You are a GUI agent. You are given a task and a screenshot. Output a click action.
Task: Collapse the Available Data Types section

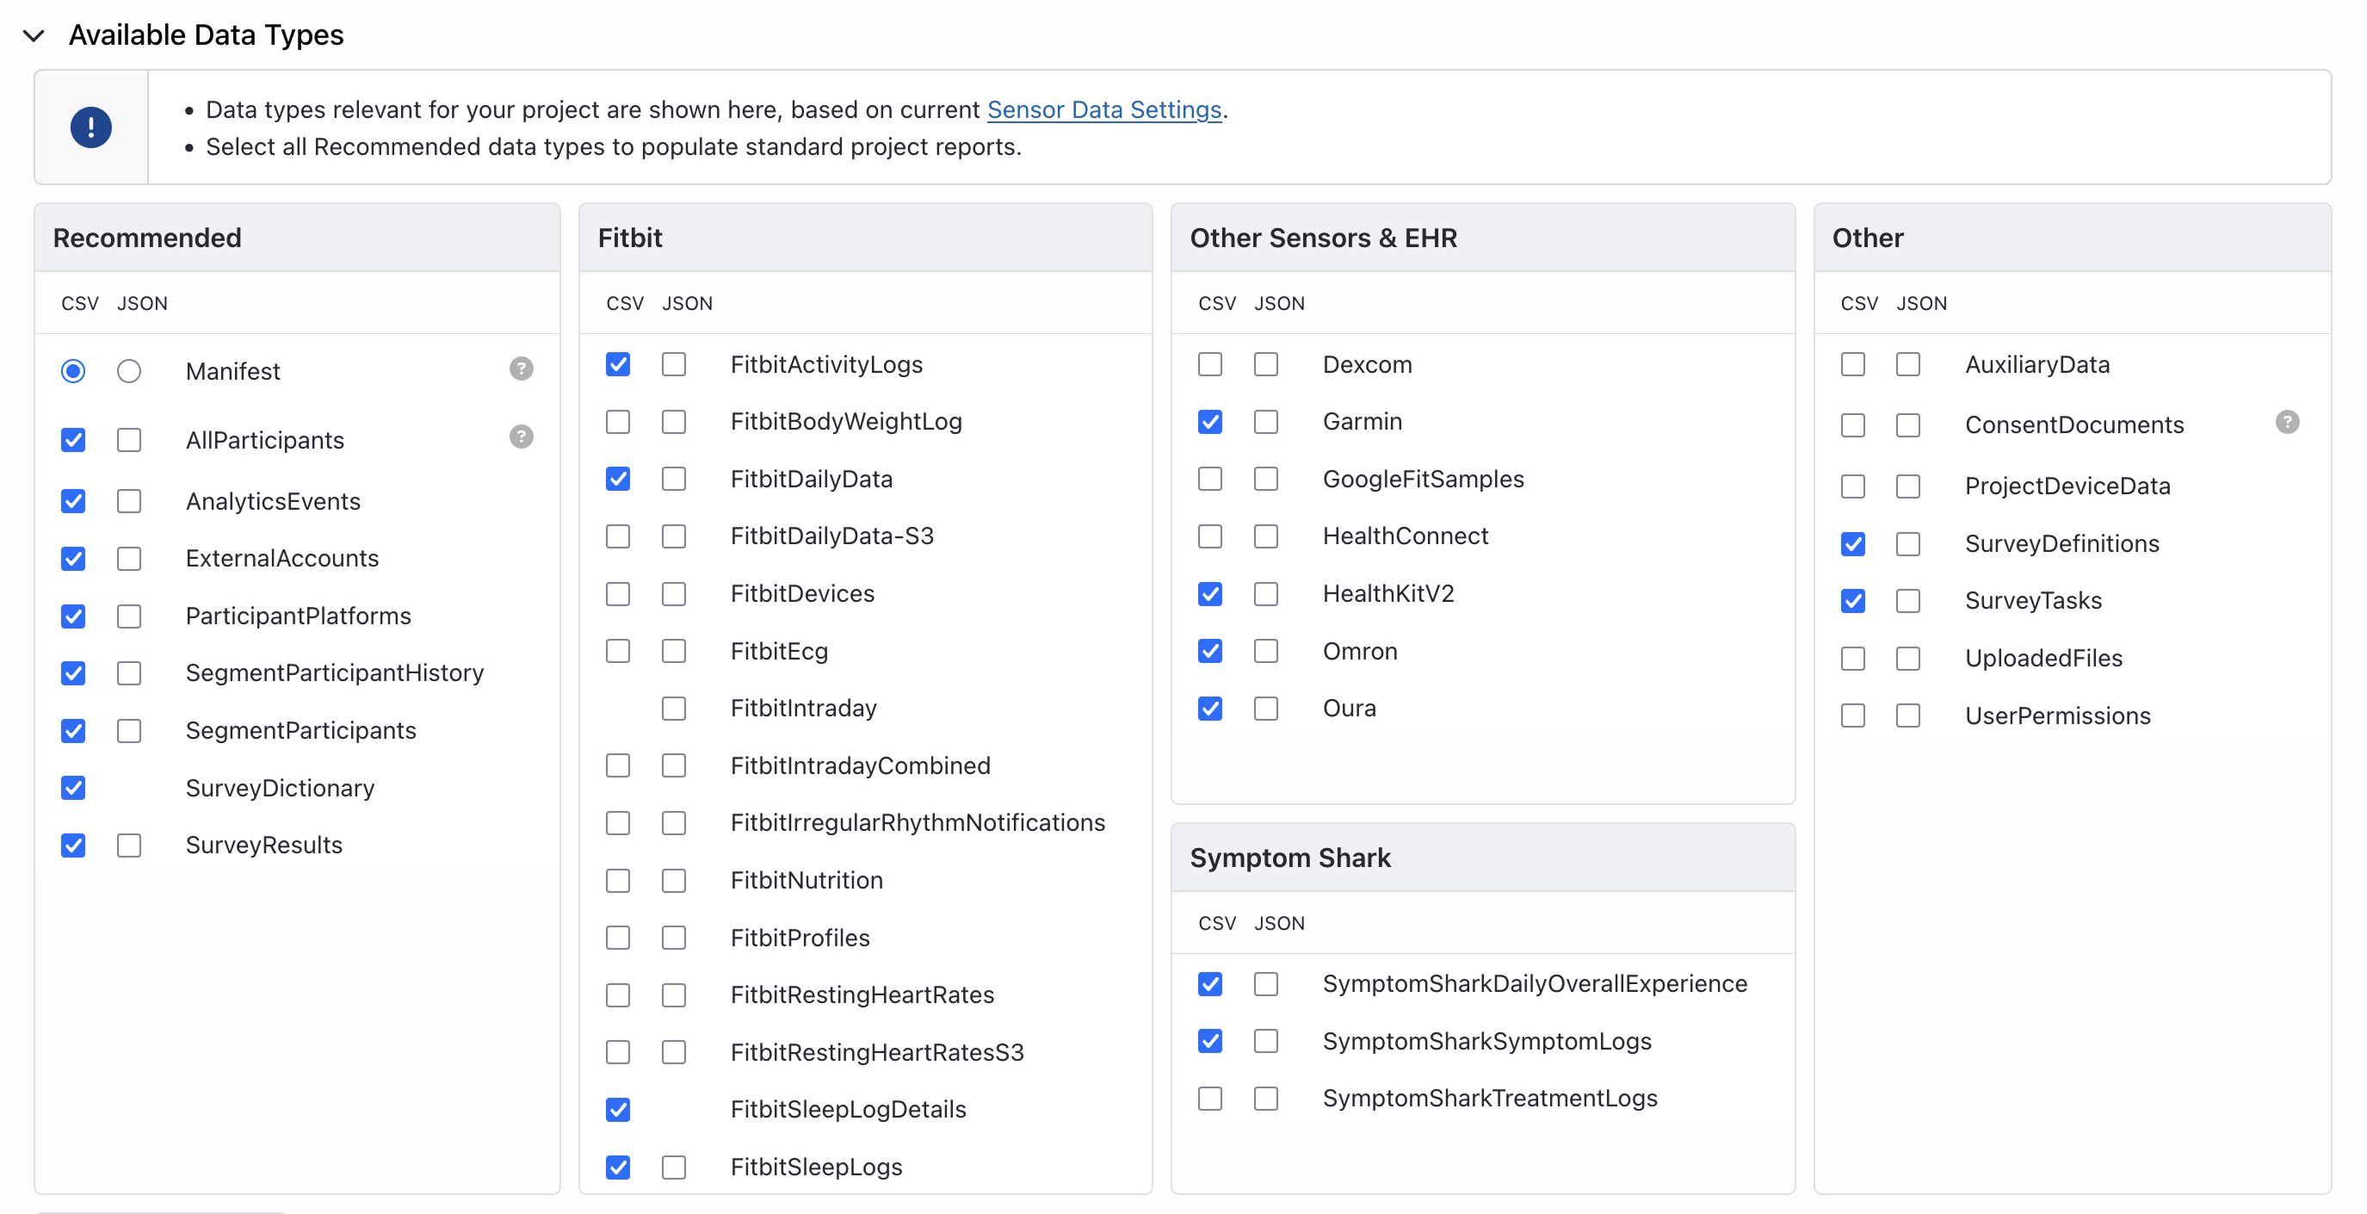(x=34, y=36)
